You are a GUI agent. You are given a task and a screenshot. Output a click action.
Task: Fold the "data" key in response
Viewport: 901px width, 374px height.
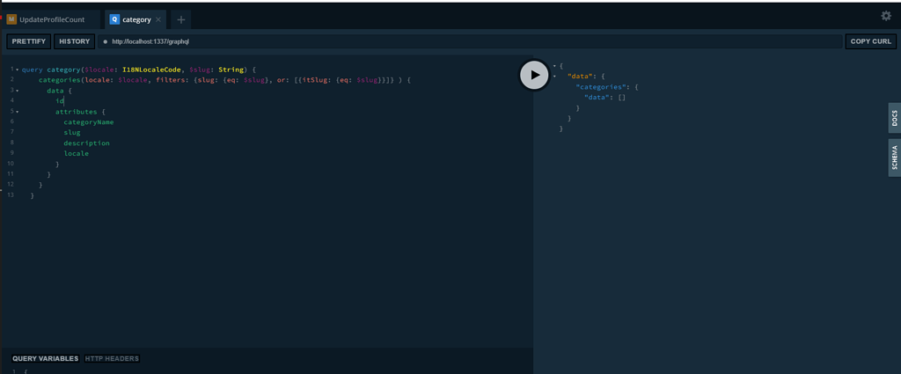coord(554,77)
